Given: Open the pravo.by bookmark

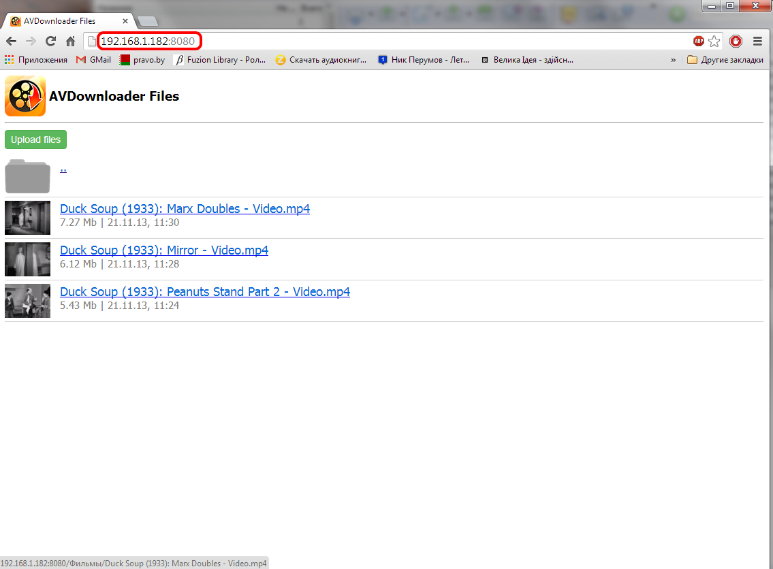Looking at the screenshot, I should [x=142, y=60].
